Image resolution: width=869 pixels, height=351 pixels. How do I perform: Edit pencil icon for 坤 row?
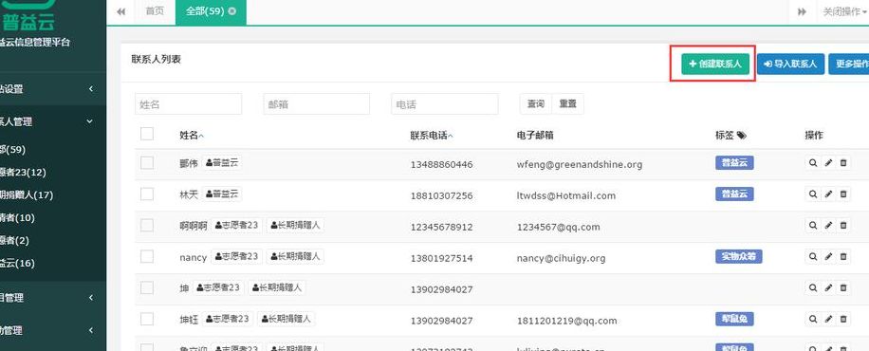[x=828, y=287]
